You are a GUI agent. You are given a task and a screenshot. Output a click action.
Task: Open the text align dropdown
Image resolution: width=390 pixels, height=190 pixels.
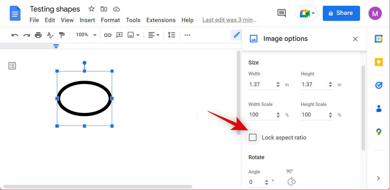click(154, 35)
